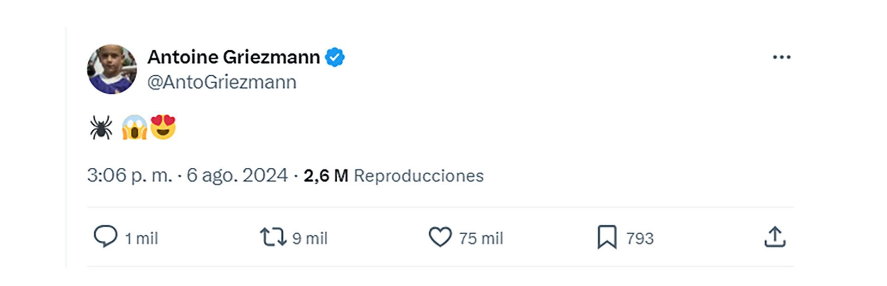Bookmark the tweet with the bookmark icon
The height and width of the screenshot is (286, 887).
click(607, 237)
